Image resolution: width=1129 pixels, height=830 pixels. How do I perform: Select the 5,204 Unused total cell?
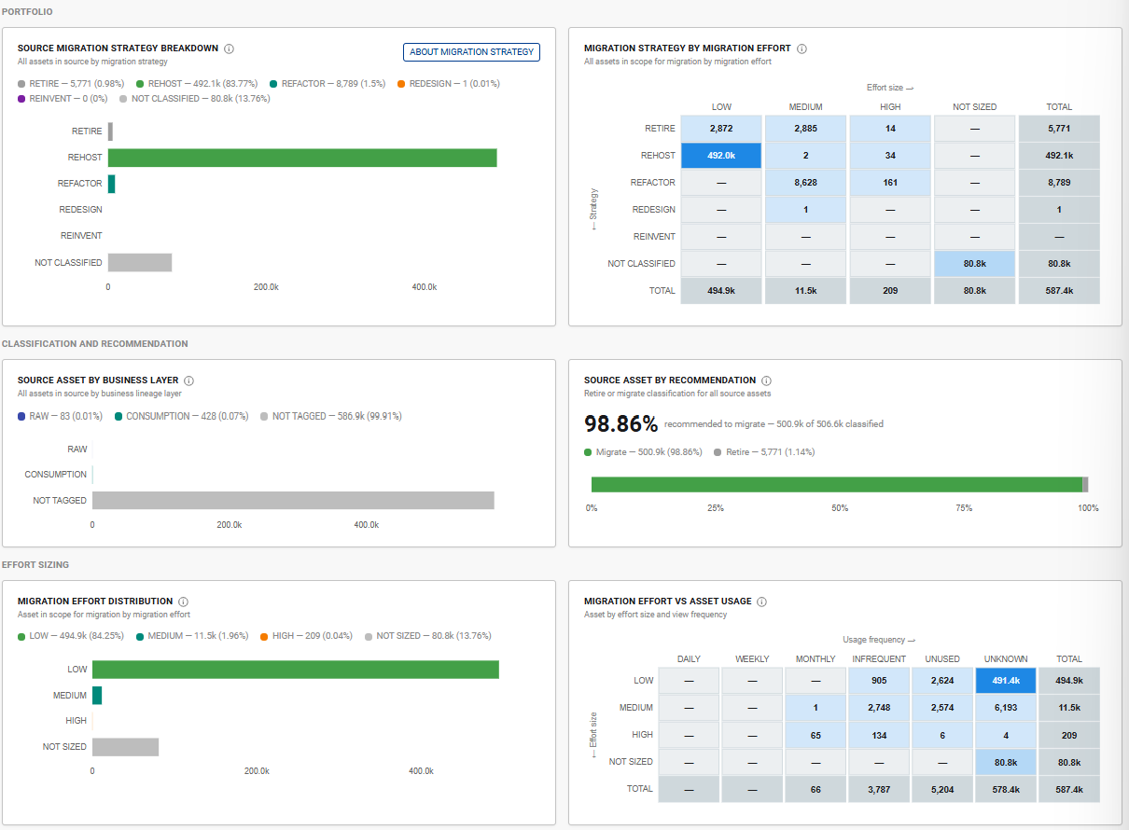pos(942,789)
